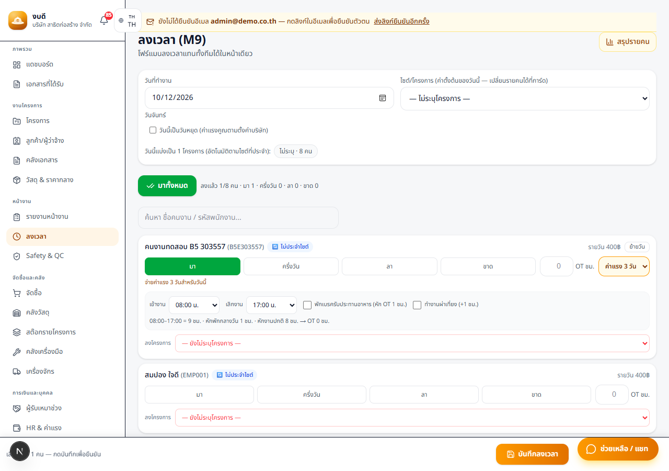
Task: Click the employee search input field
Action: pyautogui.click(x=238, y=218)
